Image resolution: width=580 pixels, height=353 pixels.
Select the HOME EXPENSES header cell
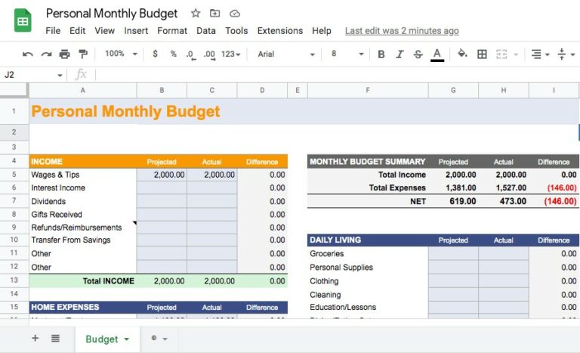tap(83, 307)
